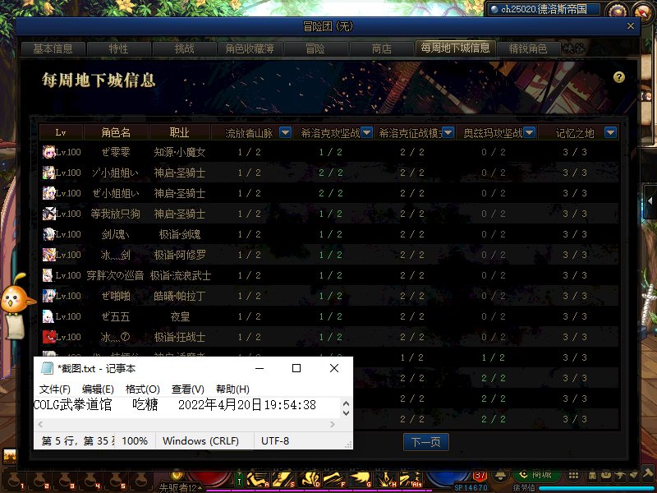Image resolution: width=657 pixels, height=493 pixels.
Task: Use skill icon on hotkey H
Action: [x=385, y=480]
